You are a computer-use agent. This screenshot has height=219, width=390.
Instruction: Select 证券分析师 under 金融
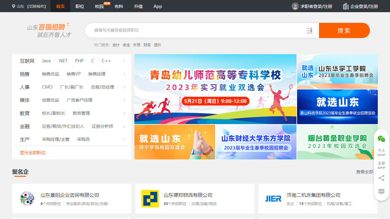[x=102, y=127]
